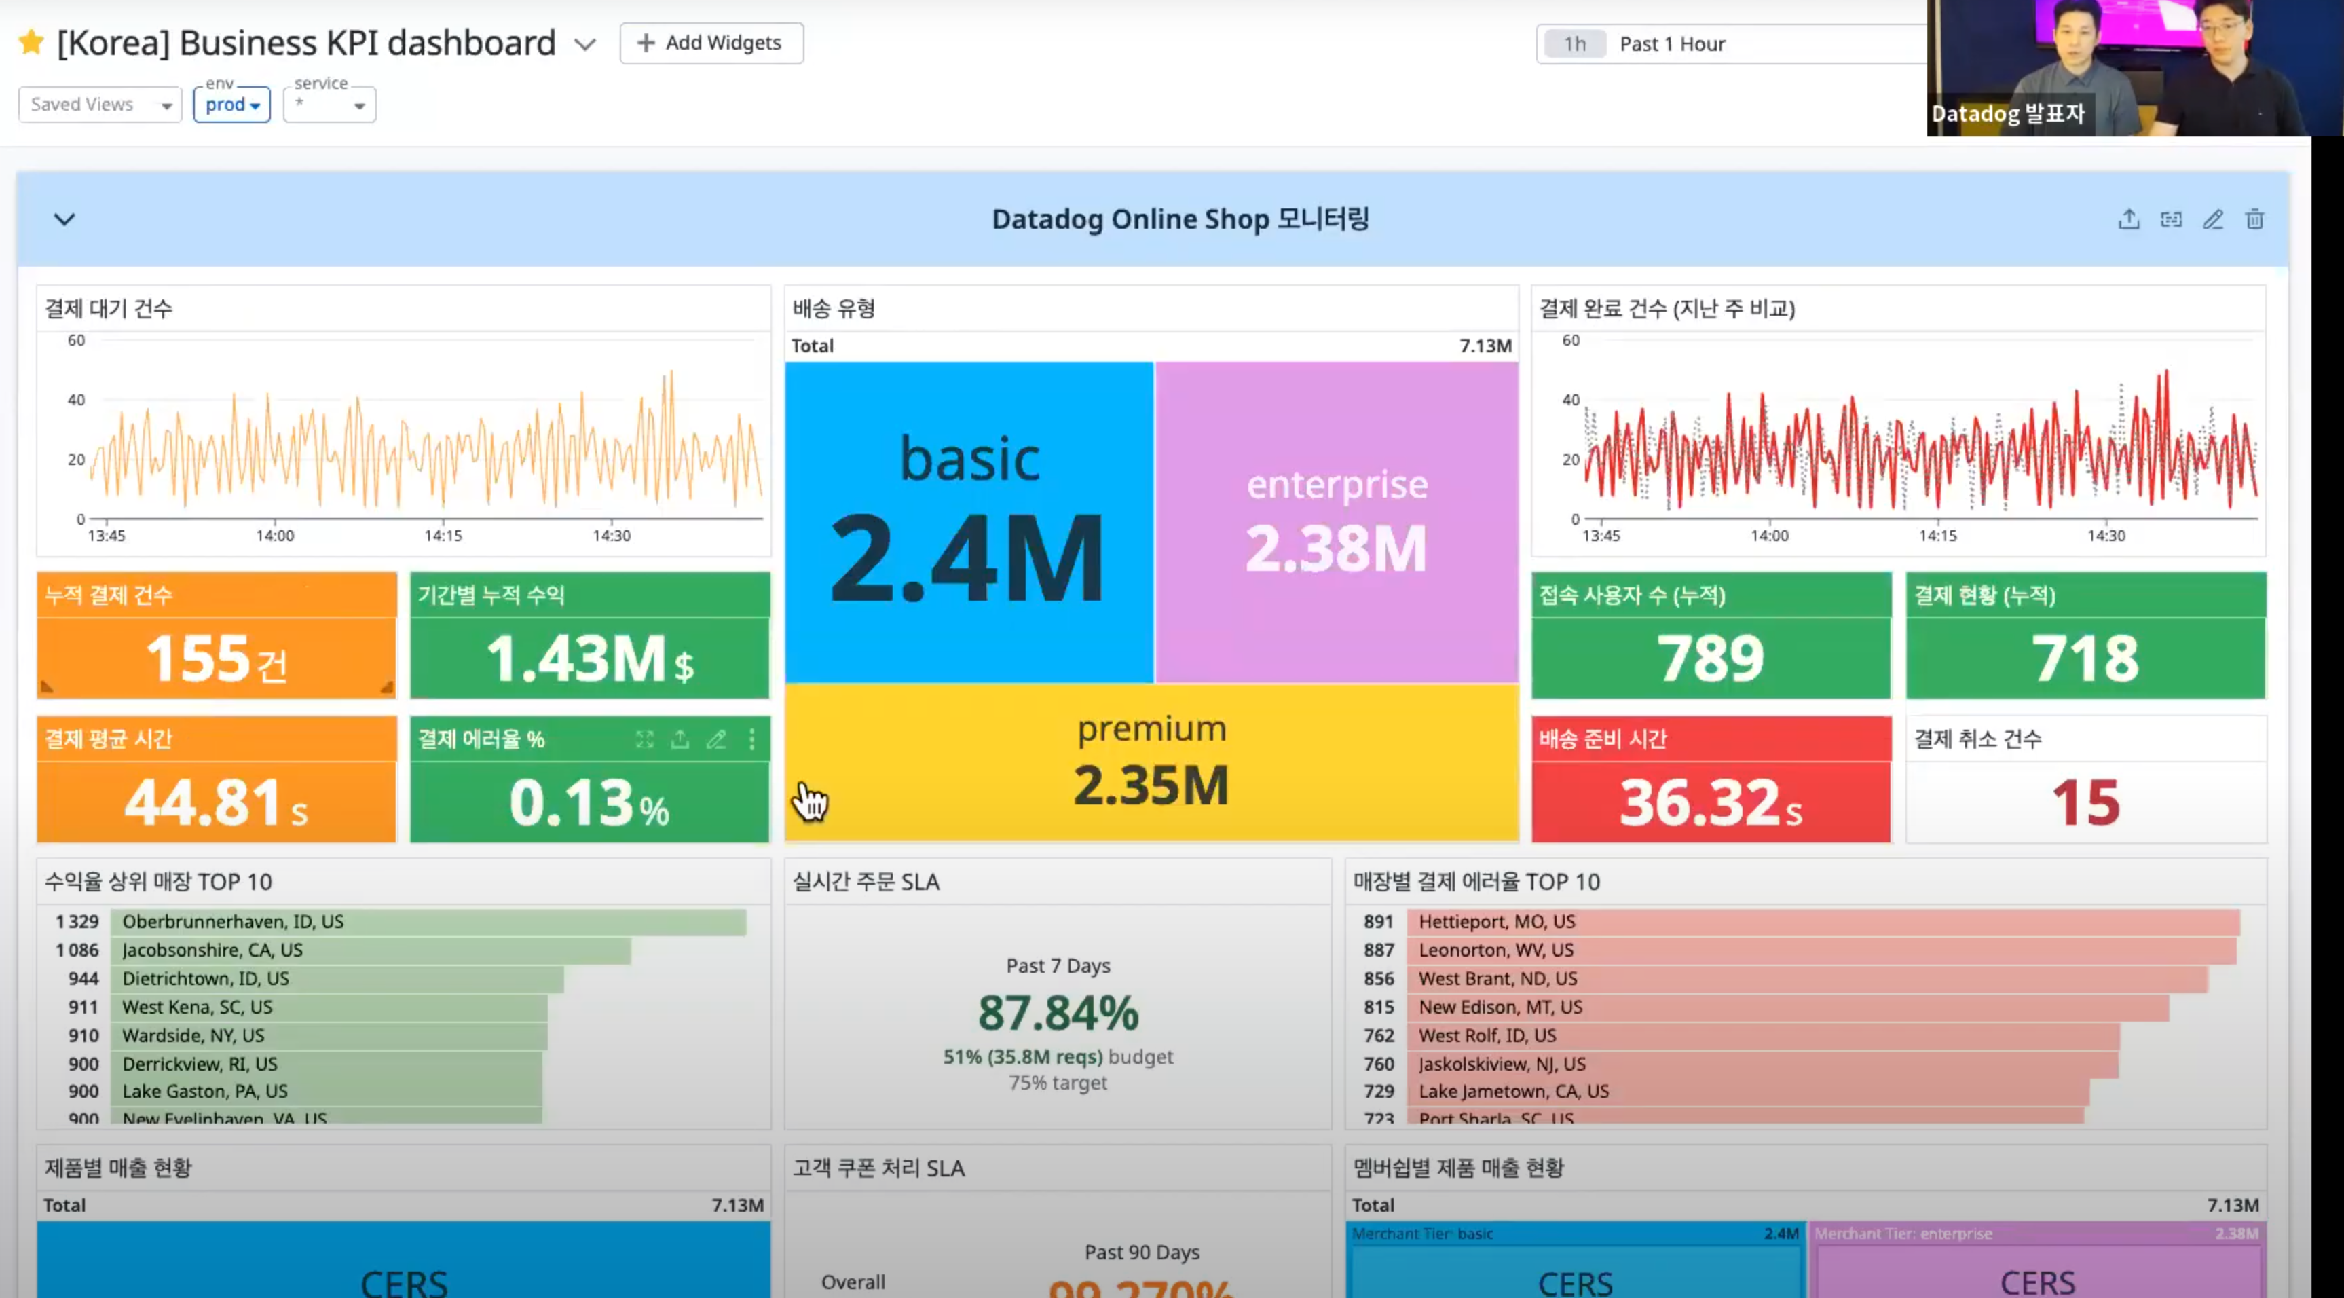Viewport: 2344px width, 1298px height.
Task: Click the 고객 쿠폰 처리 SLA title
Action: coord(878,1168)
